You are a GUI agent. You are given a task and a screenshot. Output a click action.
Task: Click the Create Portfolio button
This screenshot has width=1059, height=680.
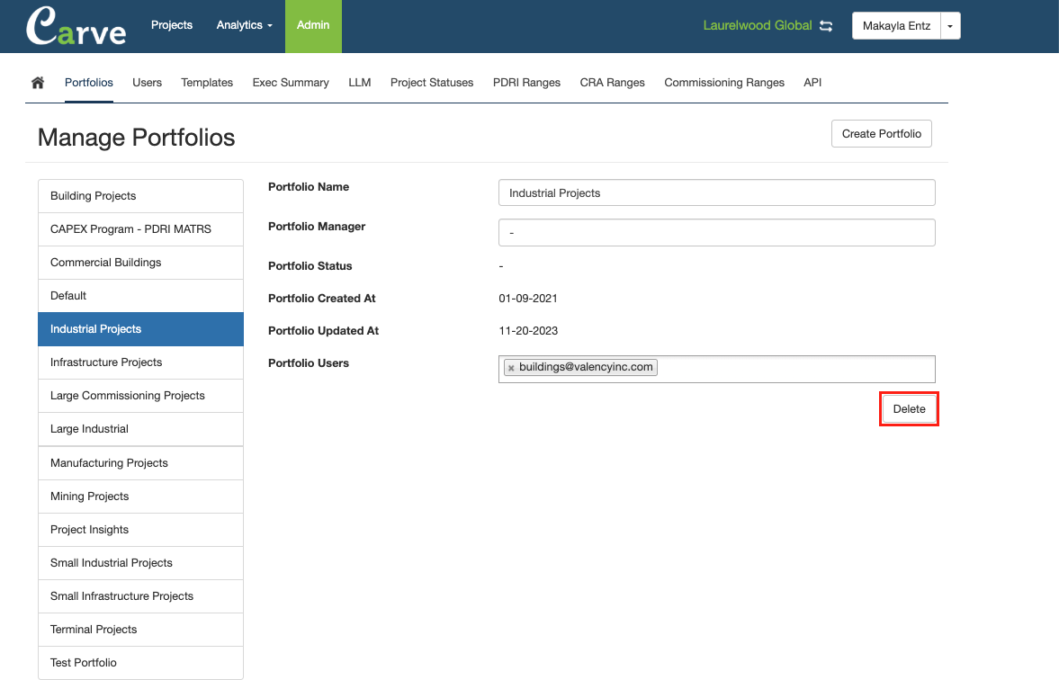881,134
